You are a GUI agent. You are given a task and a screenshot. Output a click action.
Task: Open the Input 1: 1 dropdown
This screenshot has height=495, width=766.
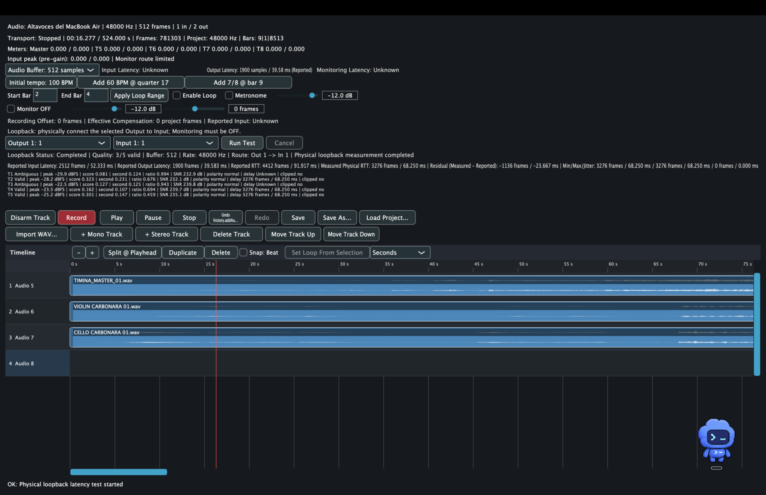click(x=166, y=143)
